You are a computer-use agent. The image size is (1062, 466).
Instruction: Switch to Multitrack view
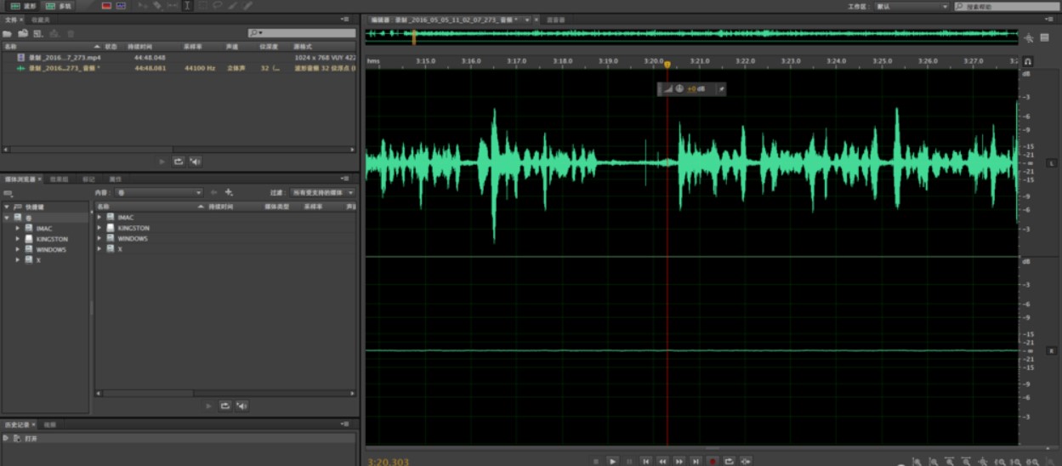[x=59, y=6]
